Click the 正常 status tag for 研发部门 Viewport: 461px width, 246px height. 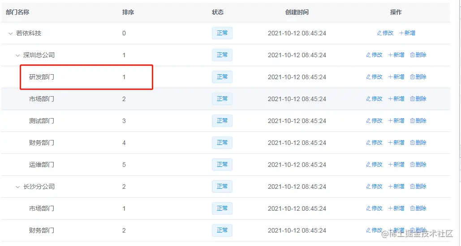click(x=222, y=77)
